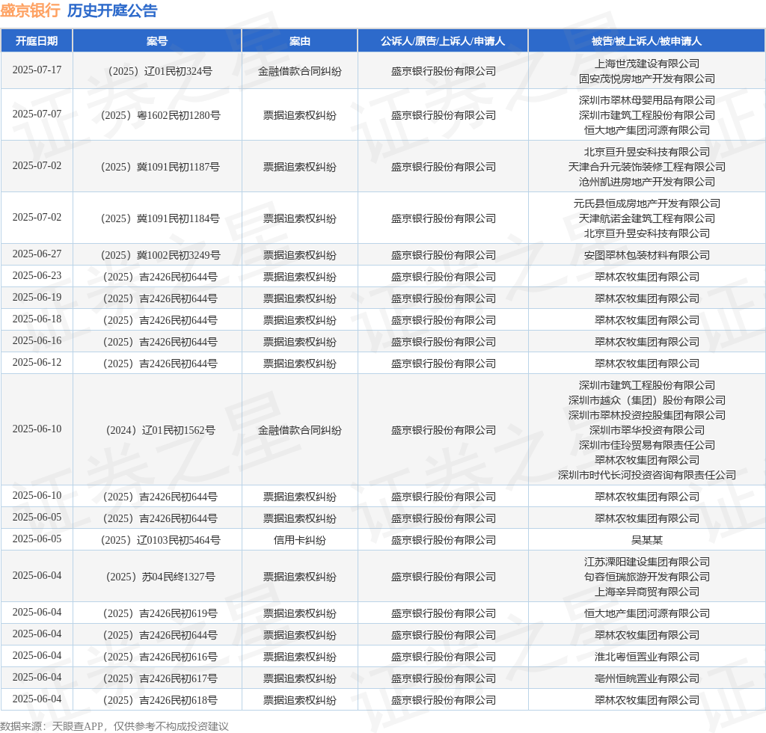Screen dimensions: 766x733
Task: Click 金融借款合同纠纷 in the 辽01民初324号 row
Action: (299, 71)
